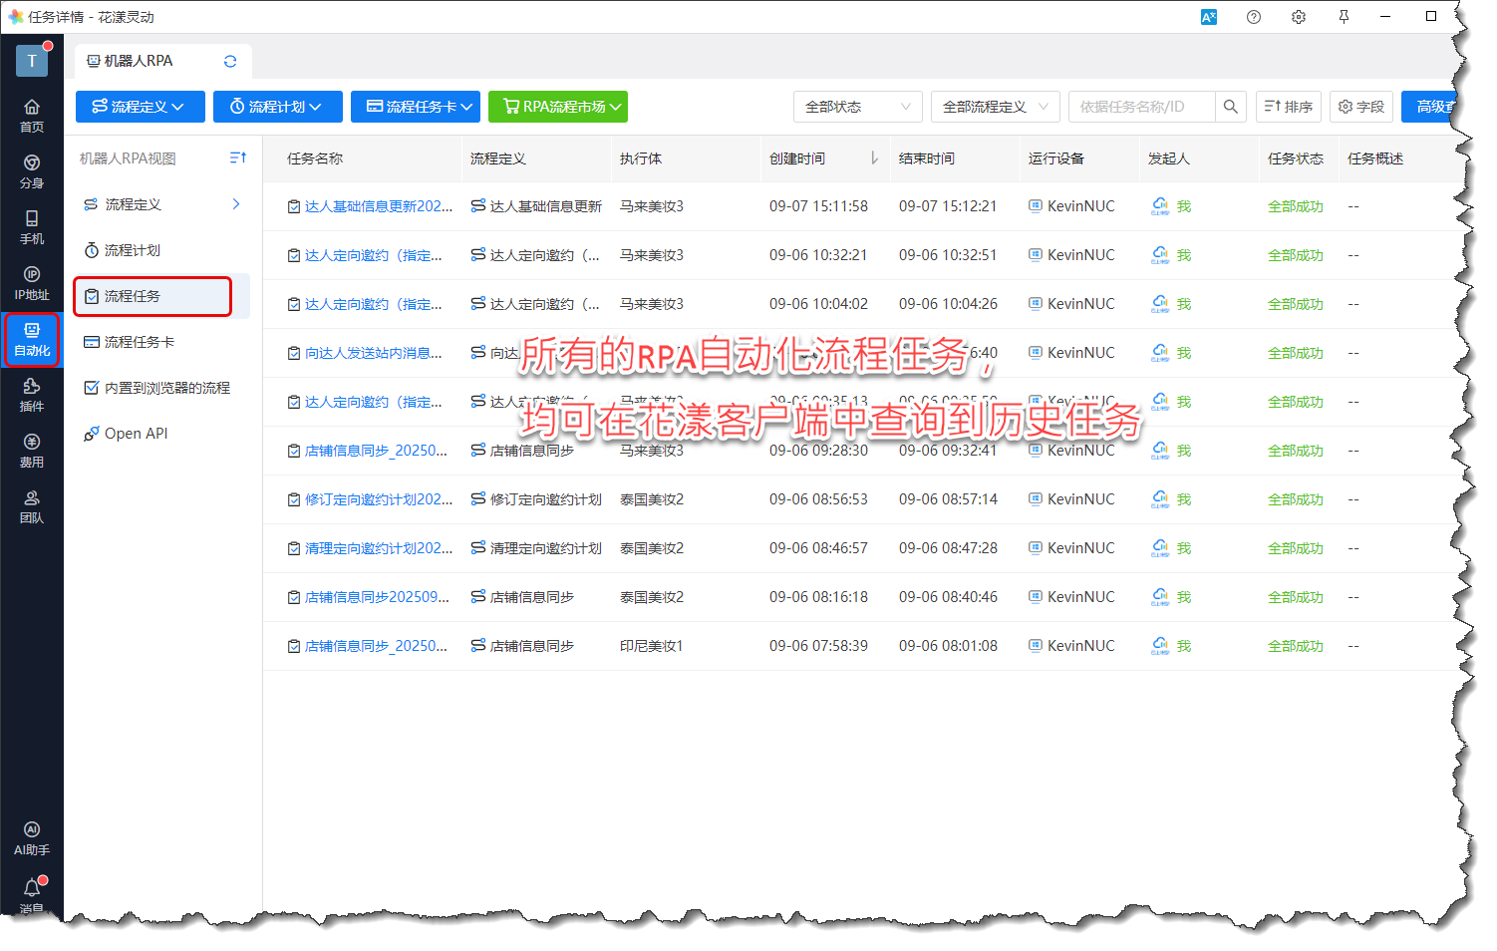The image size is (1497, 951).
Task: Toggle sort on 创建时间 column header
Action: pos(873,158)
